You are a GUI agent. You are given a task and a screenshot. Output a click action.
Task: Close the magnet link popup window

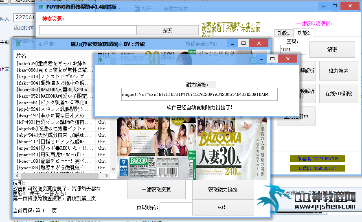coord(287,59)
